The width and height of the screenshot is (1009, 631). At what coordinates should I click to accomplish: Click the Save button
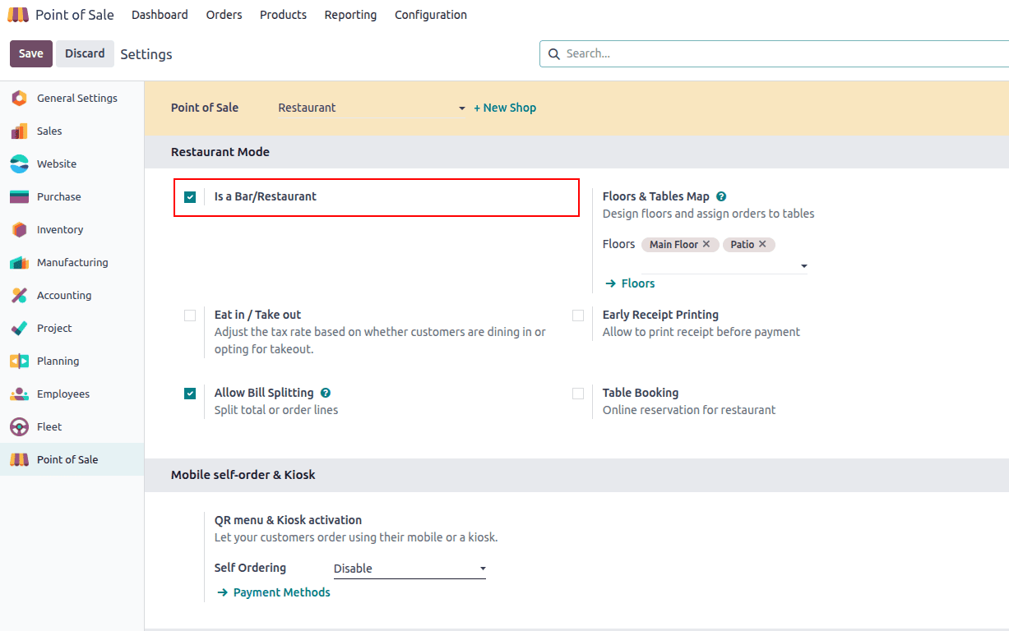tap(31, 53)
